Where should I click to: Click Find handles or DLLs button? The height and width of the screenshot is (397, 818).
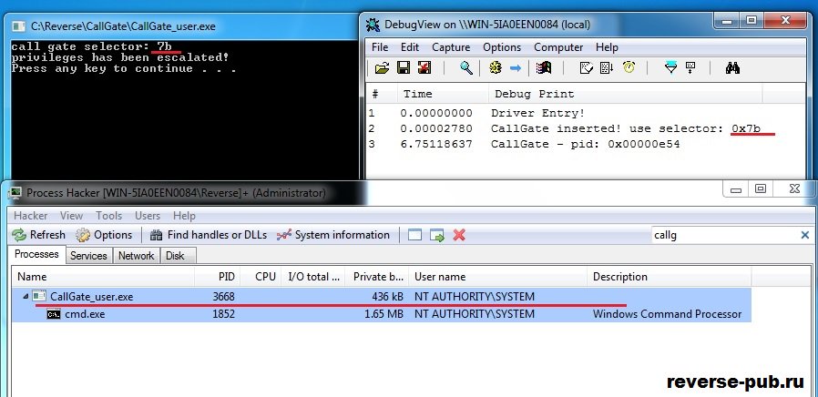209,235
